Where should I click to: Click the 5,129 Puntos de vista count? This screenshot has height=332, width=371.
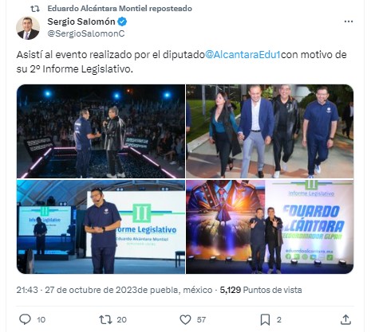coord(261,290)
